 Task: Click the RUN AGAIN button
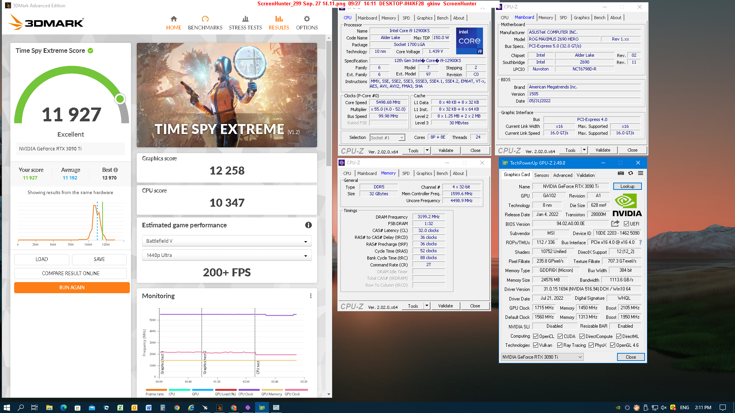point(72,287)
